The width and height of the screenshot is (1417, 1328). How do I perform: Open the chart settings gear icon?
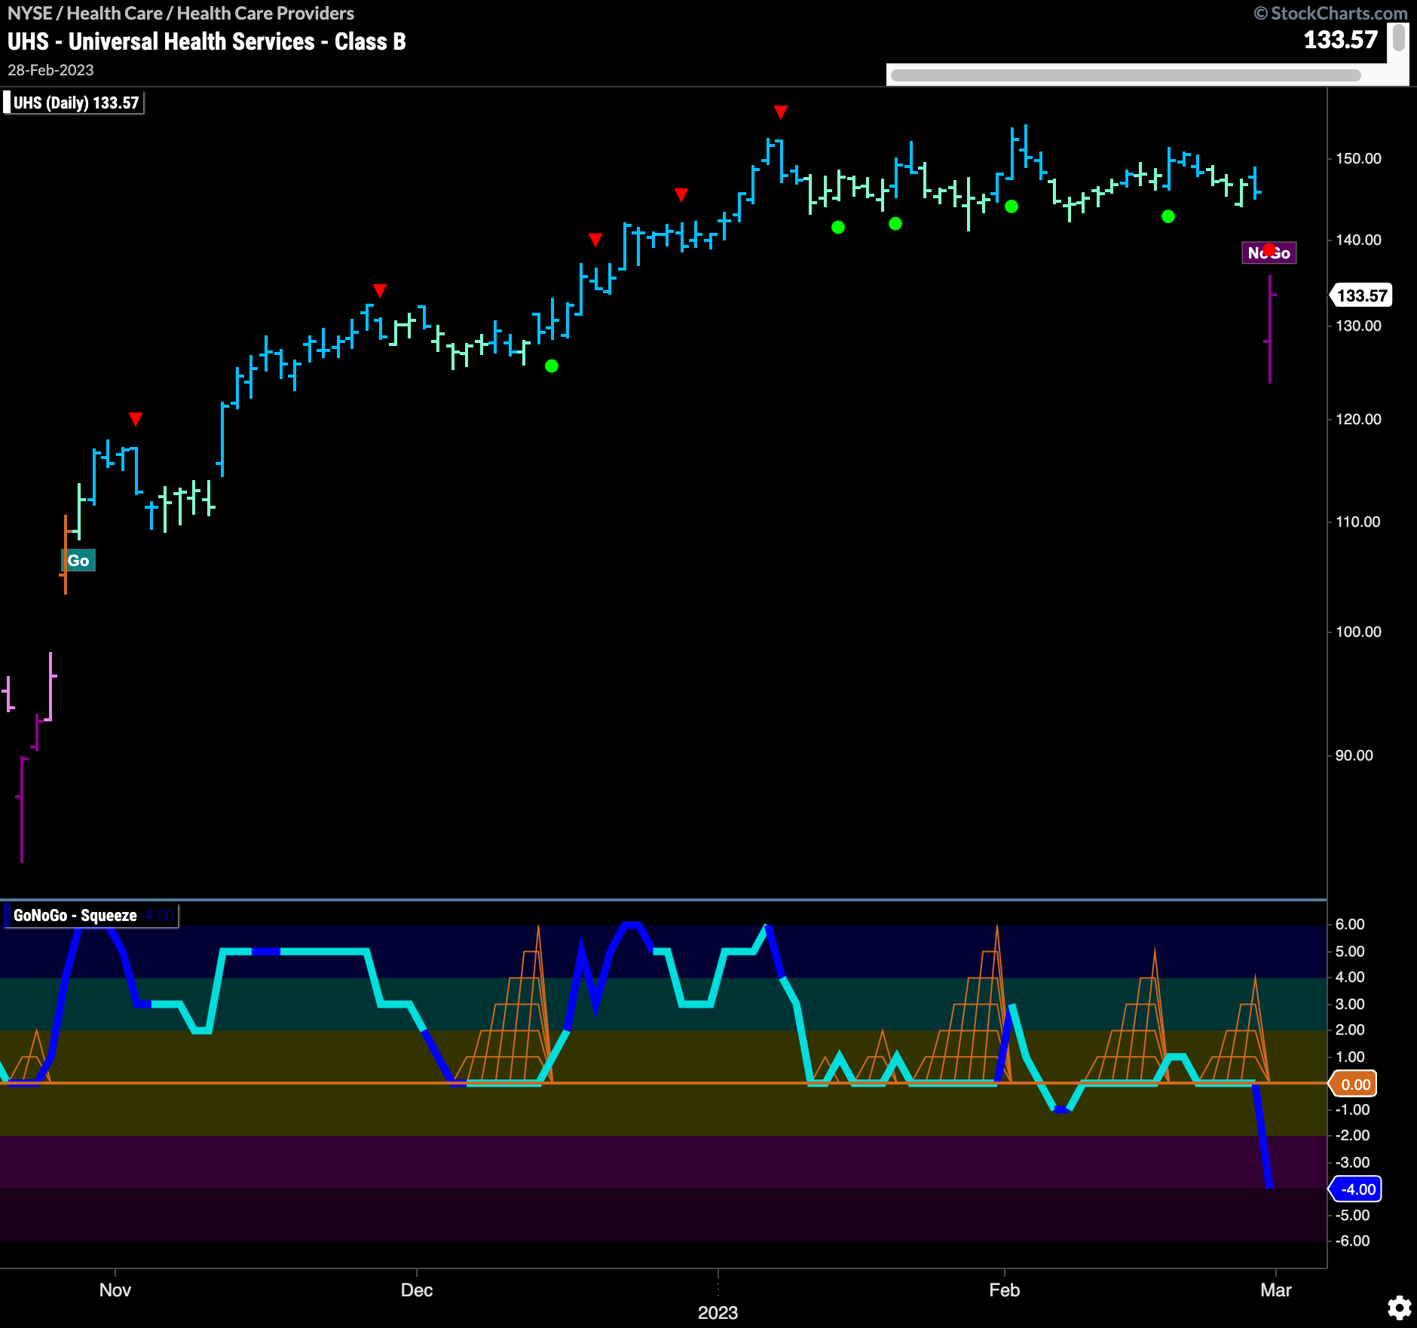[x=1399, y=1307]
